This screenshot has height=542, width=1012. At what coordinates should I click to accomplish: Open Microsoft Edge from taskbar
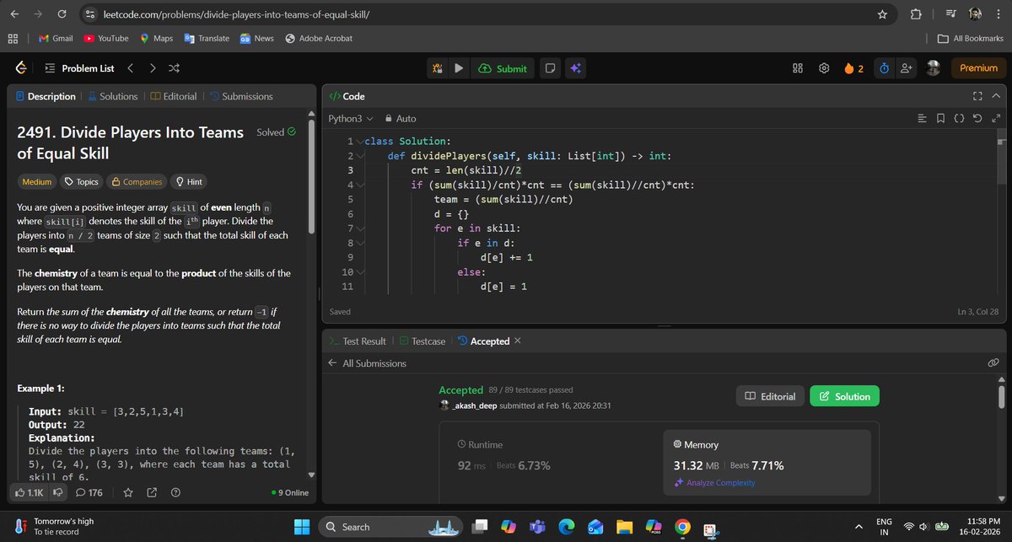pos(566,527)
